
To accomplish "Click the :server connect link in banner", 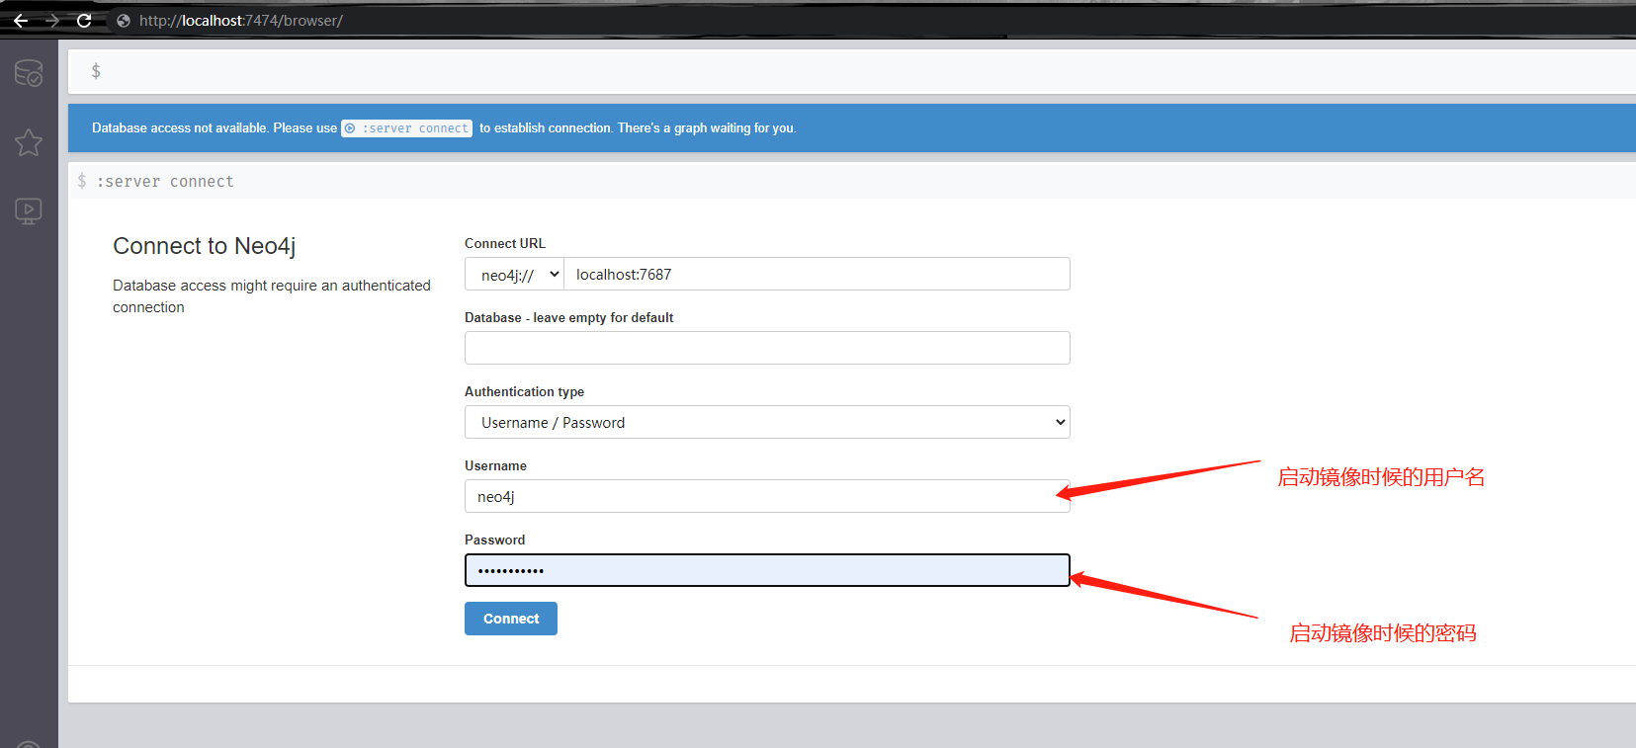I will coord(407,128).
